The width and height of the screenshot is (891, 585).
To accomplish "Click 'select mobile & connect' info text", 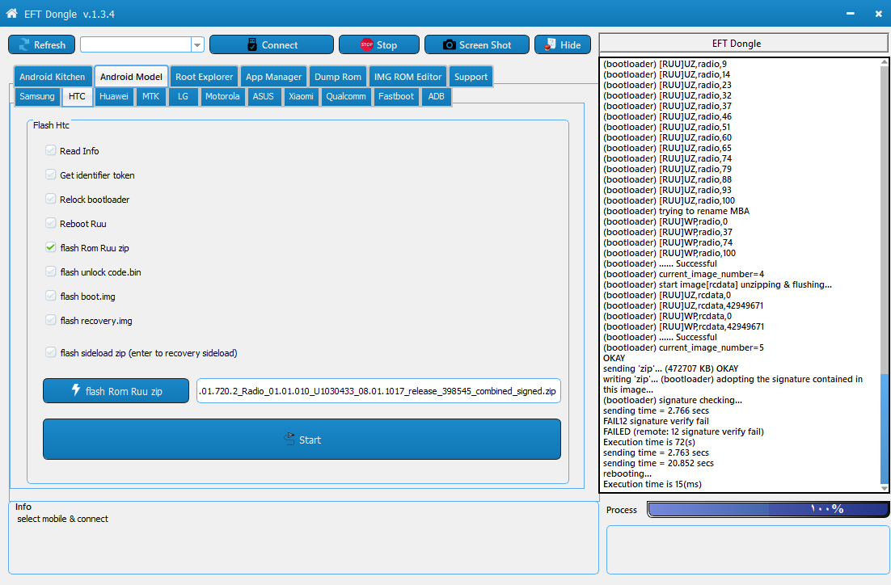I will pos(62,519).
